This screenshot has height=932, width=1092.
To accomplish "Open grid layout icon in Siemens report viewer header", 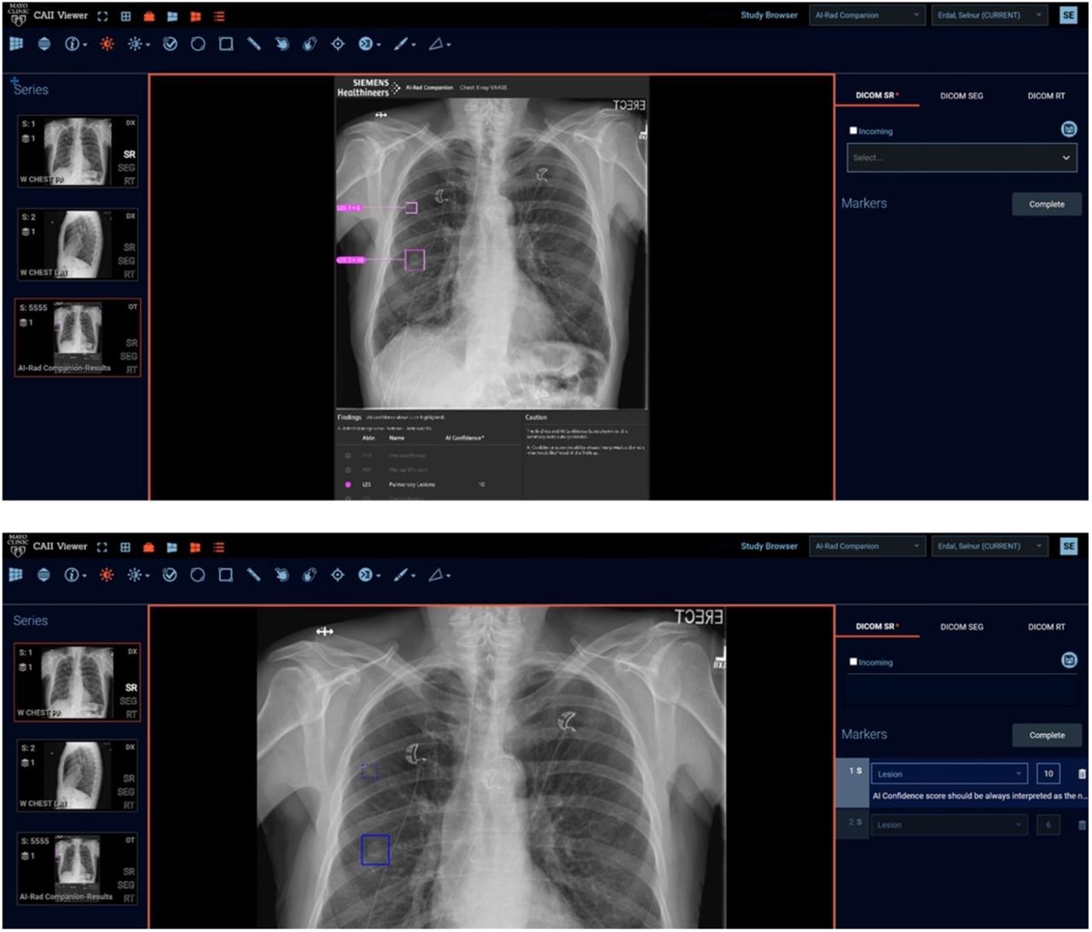I will coord(125,16).
